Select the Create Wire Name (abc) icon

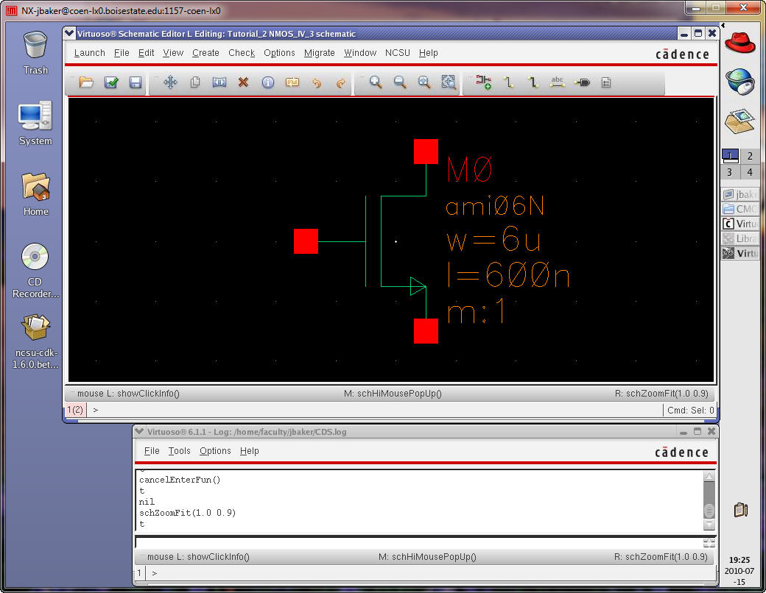pyautogui.click(x=558, y=83)
